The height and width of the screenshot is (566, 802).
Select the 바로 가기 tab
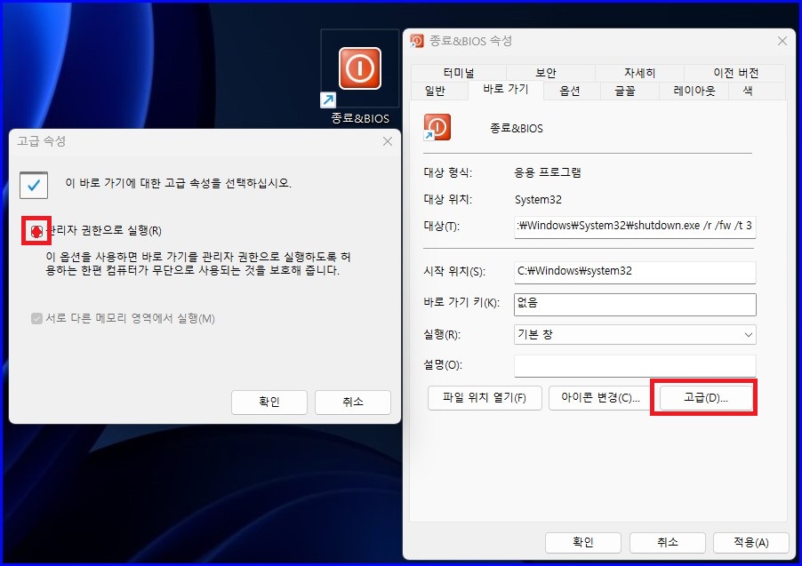coord(505,90)
